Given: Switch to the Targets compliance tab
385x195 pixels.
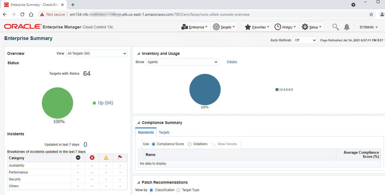Looking at the screenshot, I should (x=164, y=132).
